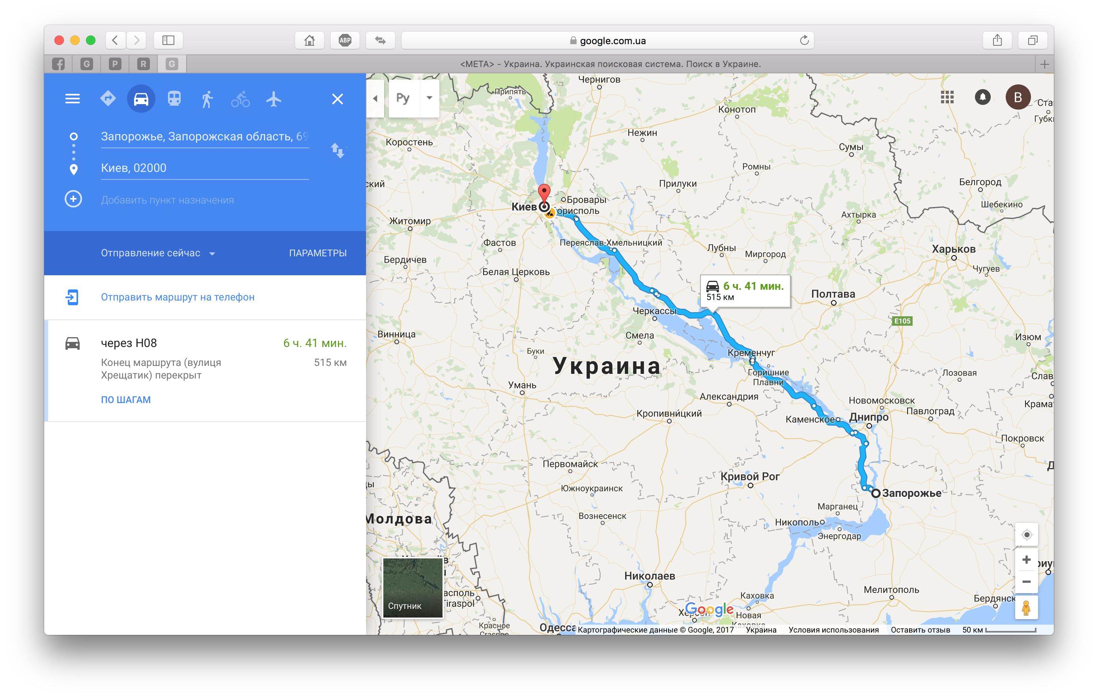Focus the google.com.ua address bar
The height and width of the screenshot is (698, 1098).
[607, 40]
